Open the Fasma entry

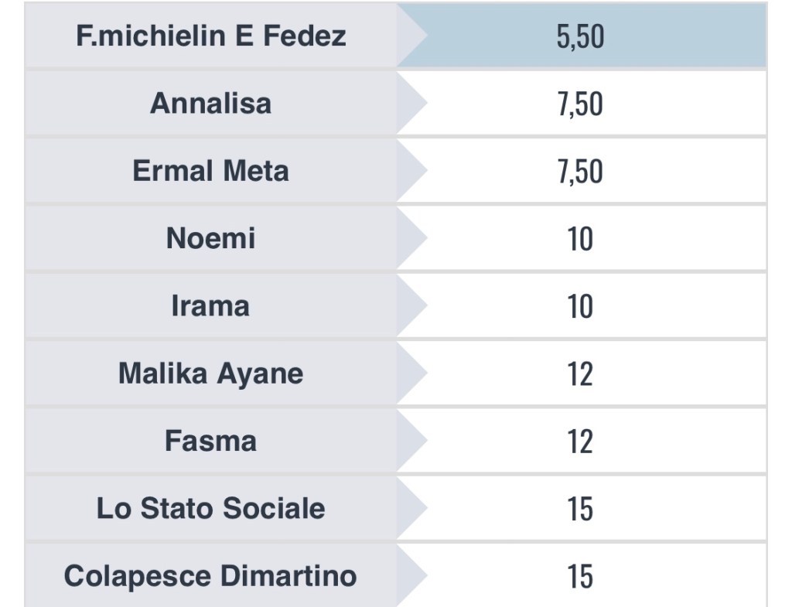click(x=210, y=441)
